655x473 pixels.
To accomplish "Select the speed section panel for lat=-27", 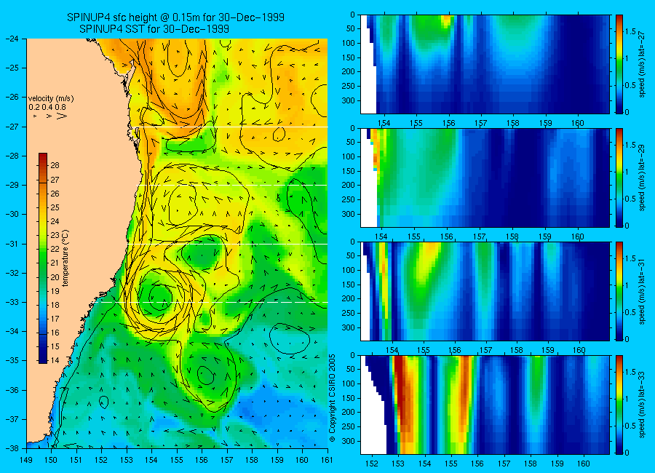I will 485,64.
